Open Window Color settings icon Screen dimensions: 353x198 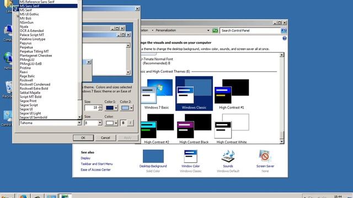click(x=190, y=156)
